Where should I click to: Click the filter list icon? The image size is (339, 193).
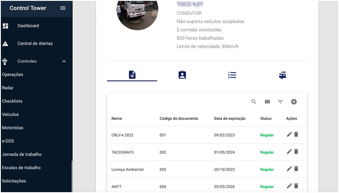[x=281, y=102]
